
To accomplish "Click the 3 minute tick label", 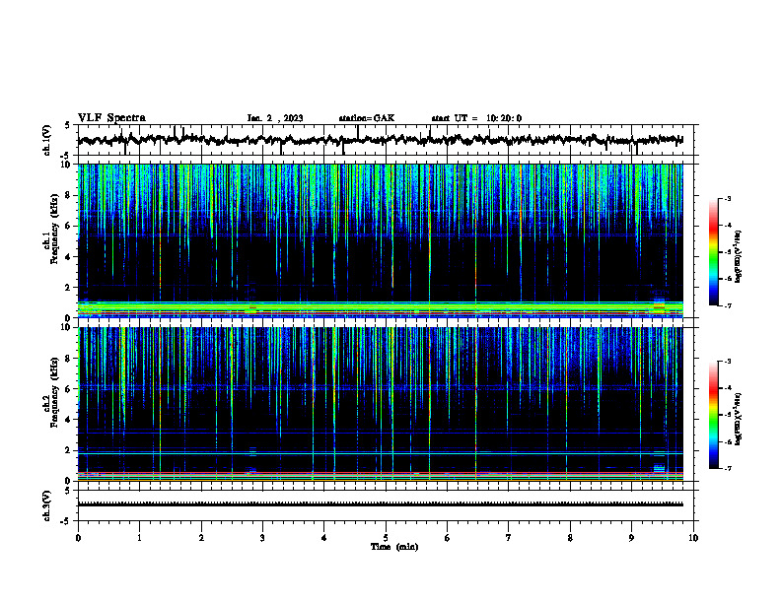I will [262, 538].
